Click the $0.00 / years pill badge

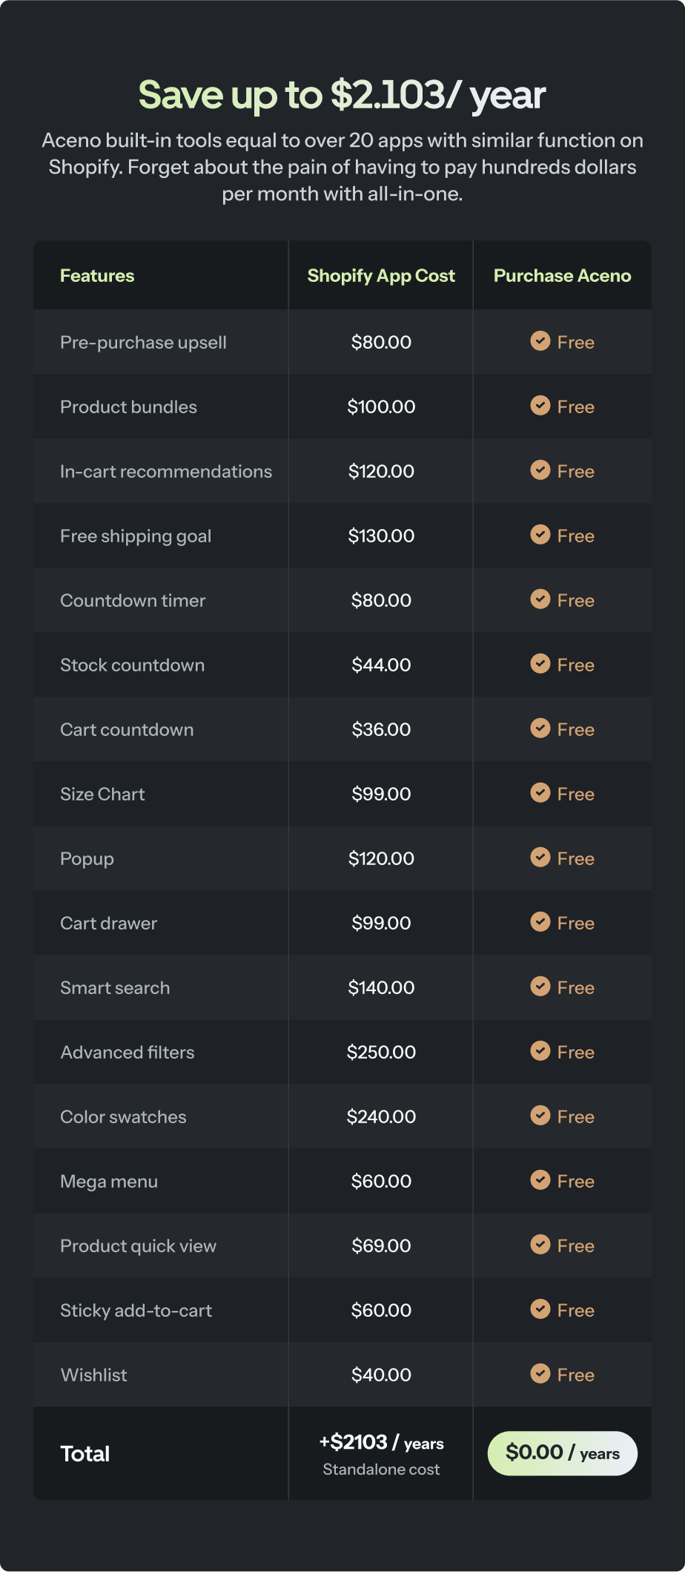563,1453
